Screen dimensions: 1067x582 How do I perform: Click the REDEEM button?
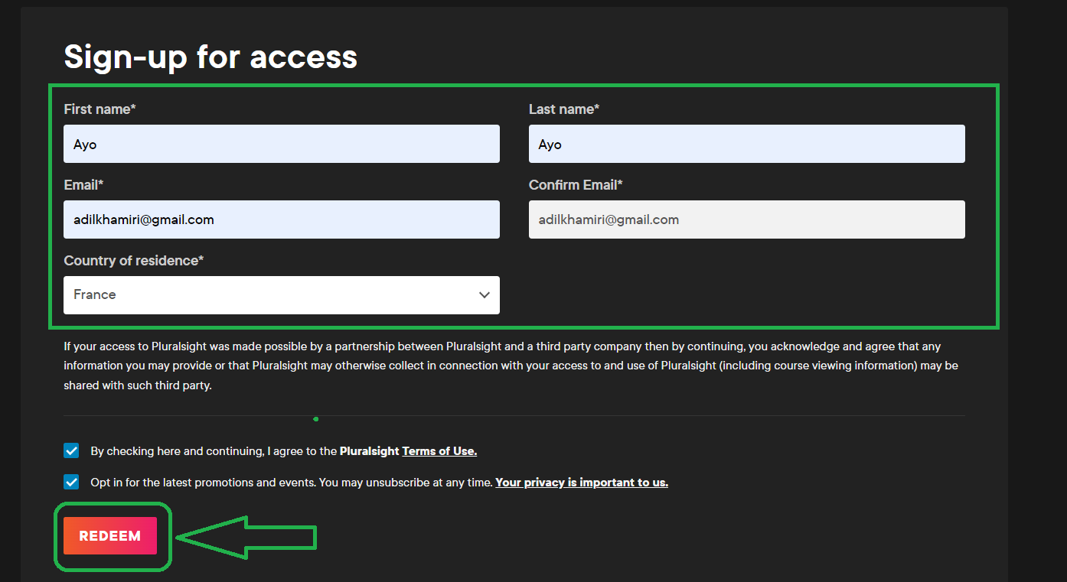pyautogui.click(x=110, y=536)
